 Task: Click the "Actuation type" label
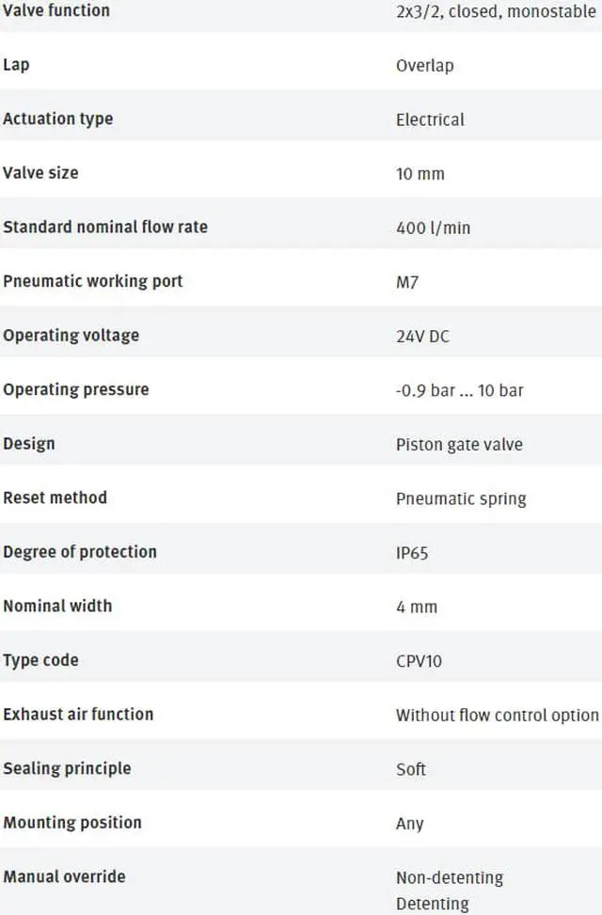(57, 118)
